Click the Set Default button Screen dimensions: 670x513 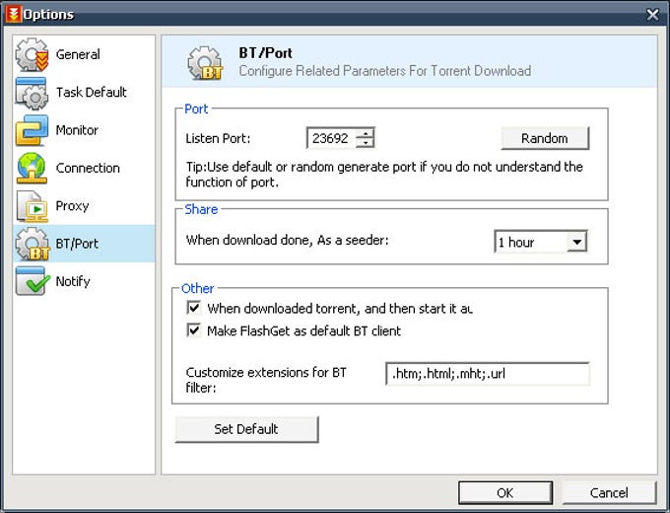point(246,429)
